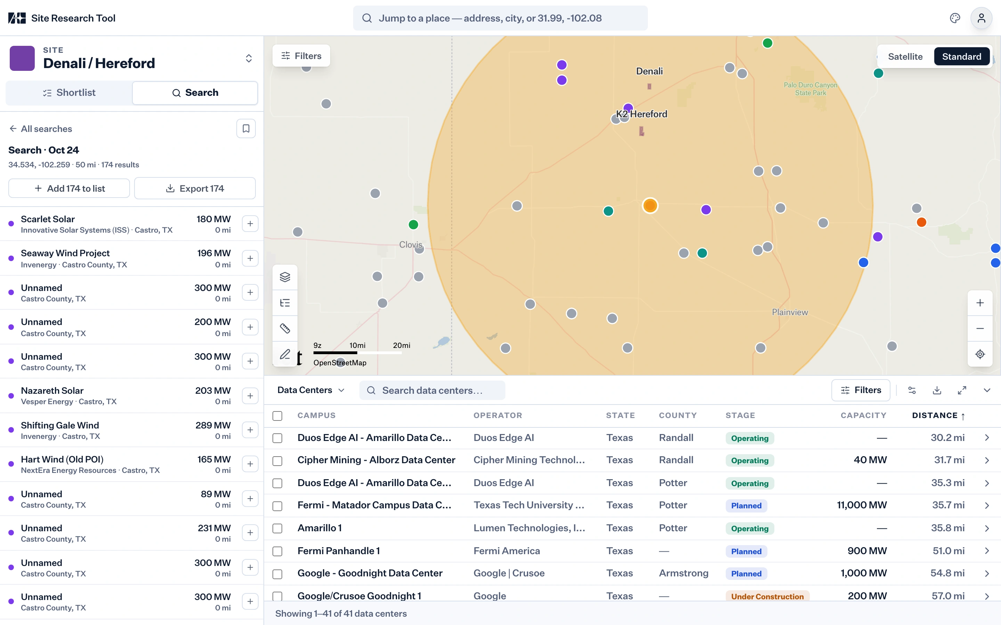Open the first Duos Edge AI row chevron
The image size is (1001, 625).
tap(987, 438)
